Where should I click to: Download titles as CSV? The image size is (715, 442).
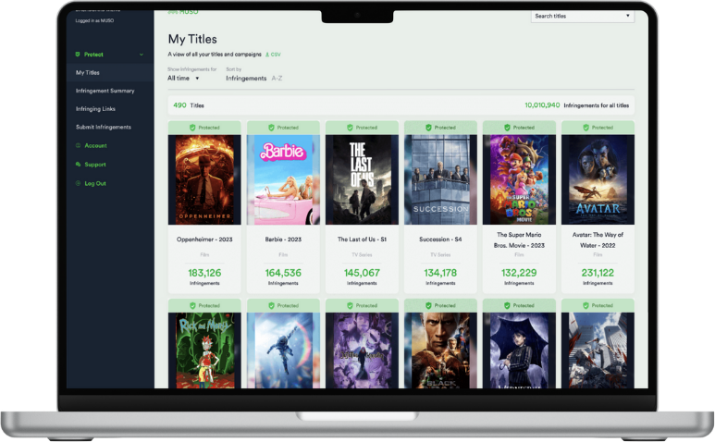pyautogui.click(x=273, y=55)
